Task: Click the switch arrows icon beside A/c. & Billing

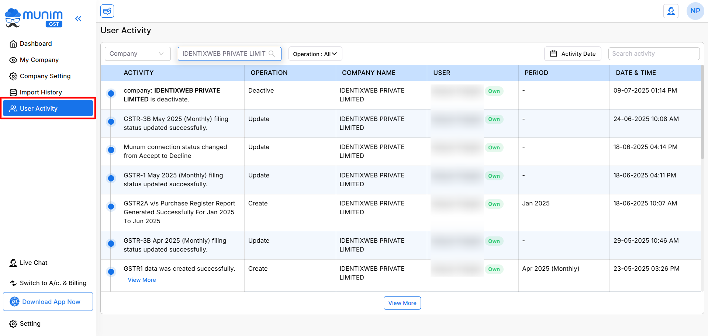Action: coord(13,283)
